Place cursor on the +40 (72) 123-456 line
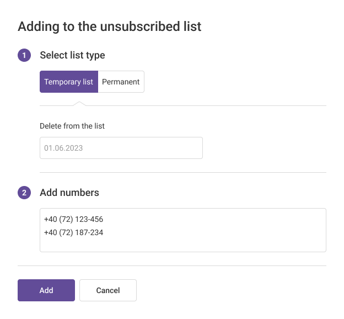Screen dimensions: 344x319 (x=74, y=220)
